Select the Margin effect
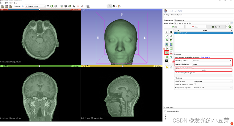 [x=167, y=49]
